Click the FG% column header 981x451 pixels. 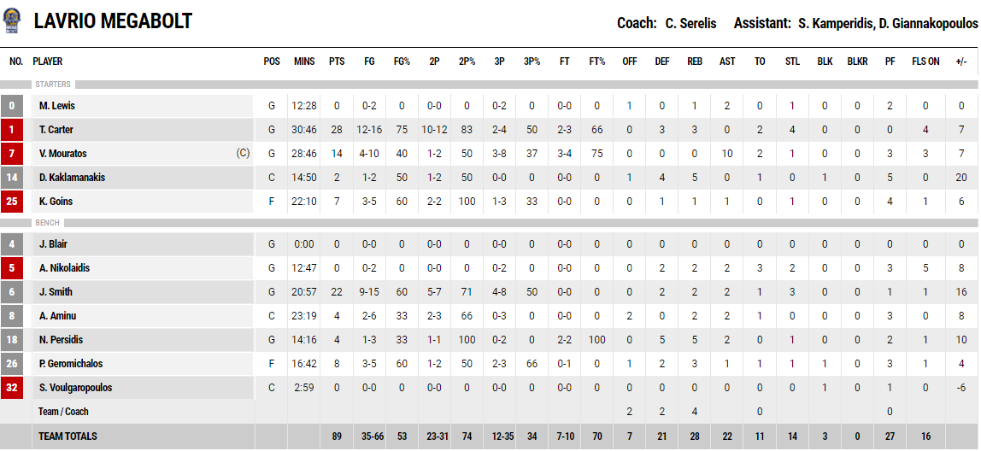[x=402, y=61]
